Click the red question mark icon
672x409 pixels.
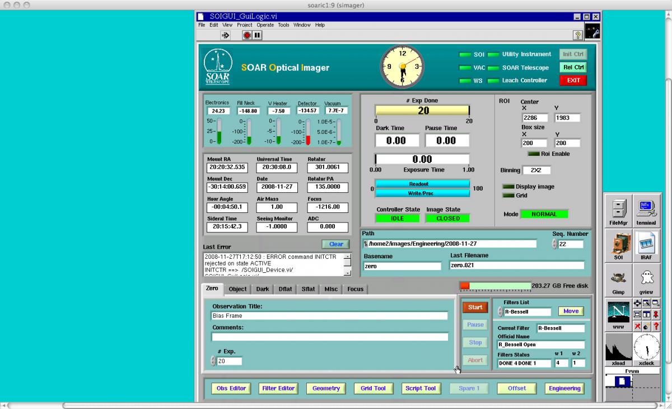click(656, 326)
